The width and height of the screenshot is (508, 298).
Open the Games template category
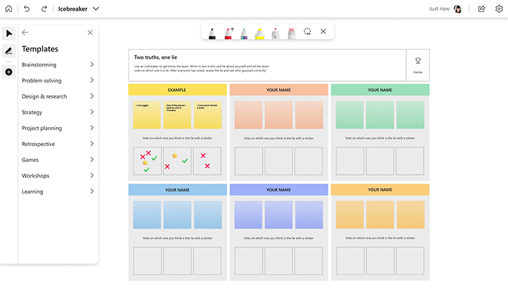click(x=58, y=160)
